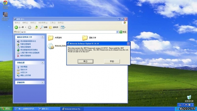The height and width of the screenshot is (111, 197).
Task: Maximize the 資料 (D:) Explorer window
Action: click(122, 19)
